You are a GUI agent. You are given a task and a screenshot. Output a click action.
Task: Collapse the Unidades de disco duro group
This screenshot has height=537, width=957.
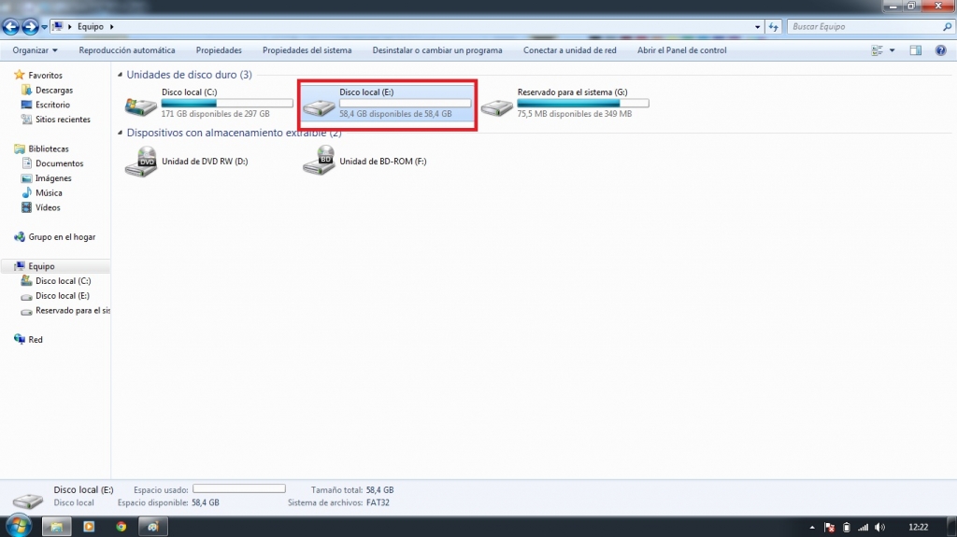(120, 75)
